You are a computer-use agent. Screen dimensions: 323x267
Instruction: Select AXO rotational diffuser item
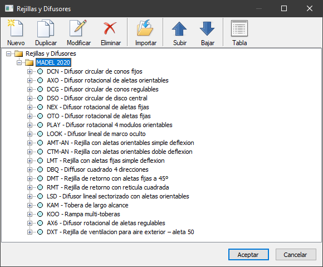point(107,80)
